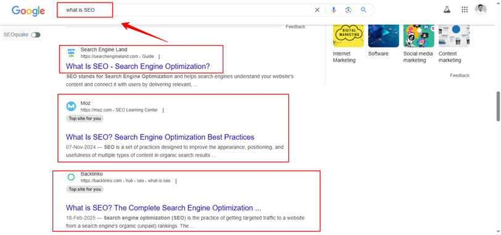Select the Software topic thumbnail
This screenshot has width=501, height=235.
[x=383, y=36]
